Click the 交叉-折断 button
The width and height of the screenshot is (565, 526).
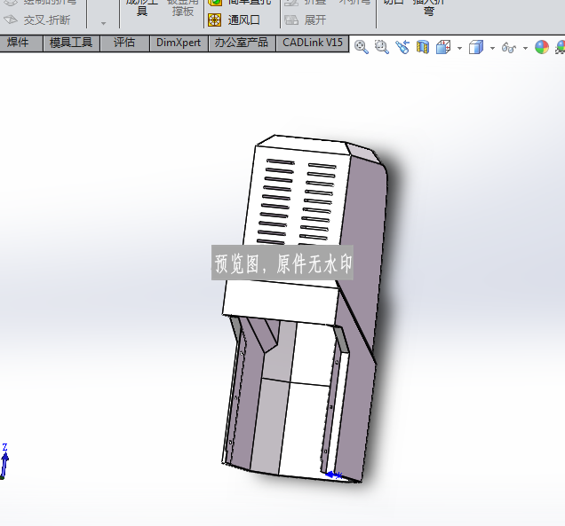click(x=36, y=20)
